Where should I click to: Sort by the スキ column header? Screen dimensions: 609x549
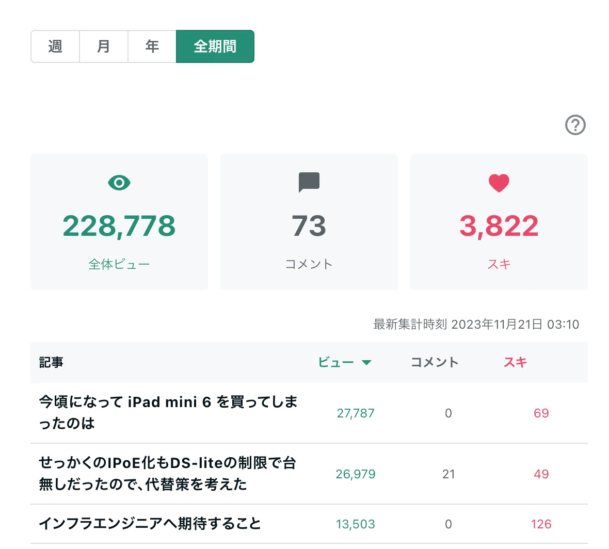pos(515,362)
